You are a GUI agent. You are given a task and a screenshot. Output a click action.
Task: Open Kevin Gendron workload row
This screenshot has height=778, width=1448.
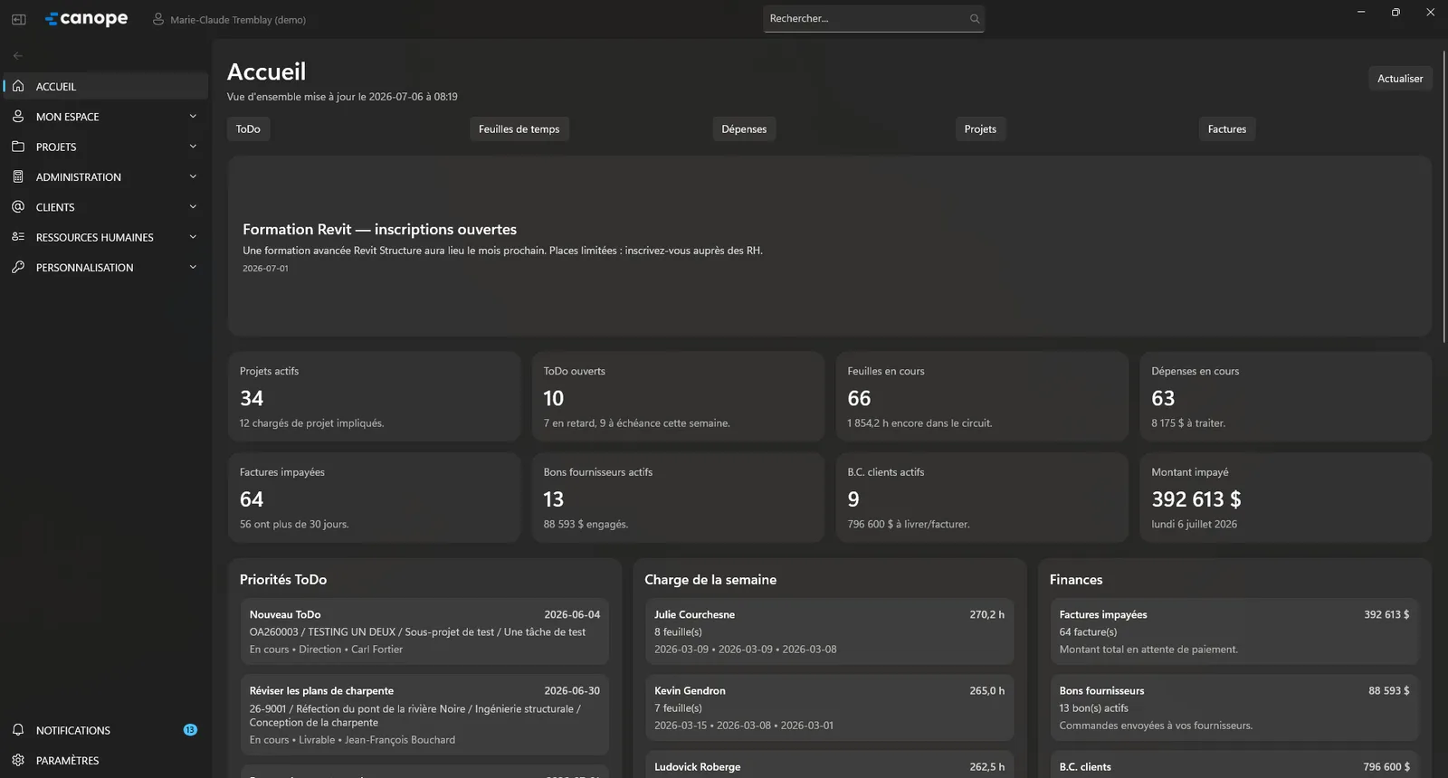pyautogui.click(x=829, y=707)
